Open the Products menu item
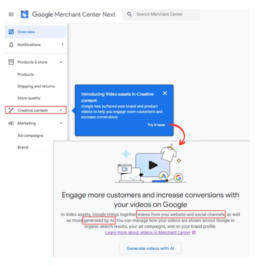 click(x=25, y=74)
